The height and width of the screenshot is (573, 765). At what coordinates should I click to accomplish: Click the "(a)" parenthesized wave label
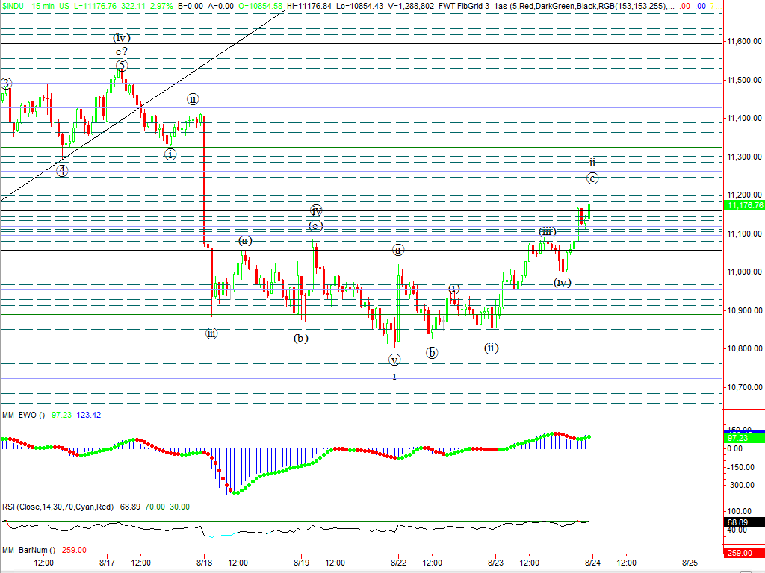tap(245, 241)
